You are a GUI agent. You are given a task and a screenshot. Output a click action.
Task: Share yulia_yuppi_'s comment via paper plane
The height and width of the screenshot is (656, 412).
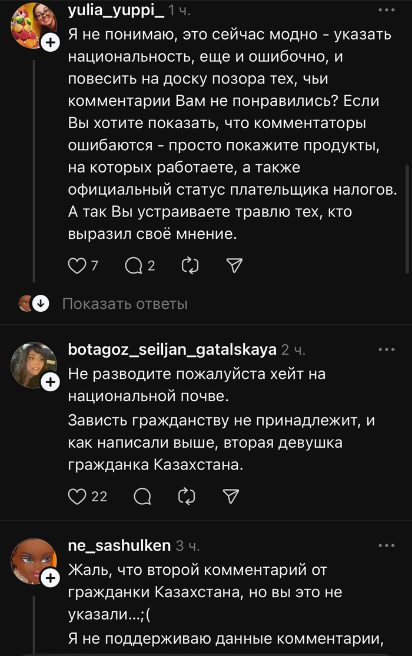click(234, 266)
